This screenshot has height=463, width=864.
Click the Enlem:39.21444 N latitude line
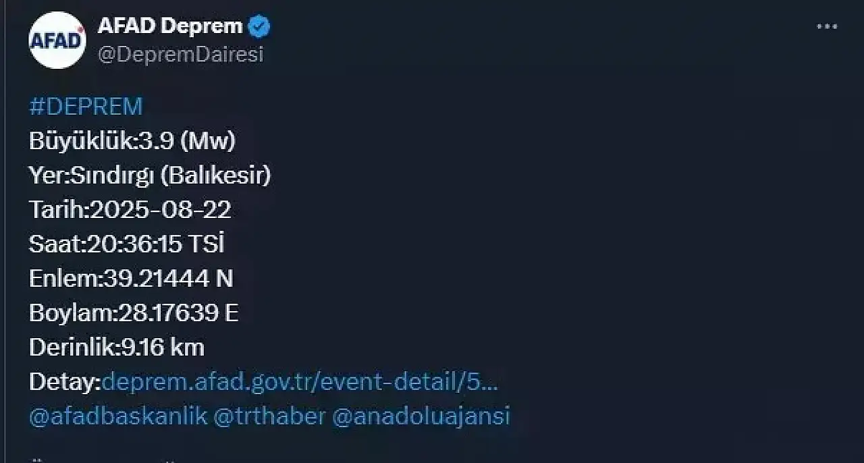point(131,279)
